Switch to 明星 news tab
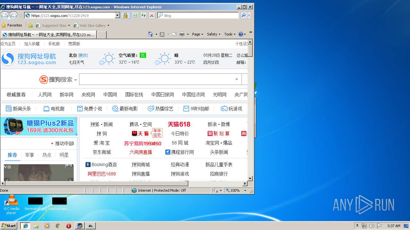This screenshot has width=410, height=230. pos(64,155)
